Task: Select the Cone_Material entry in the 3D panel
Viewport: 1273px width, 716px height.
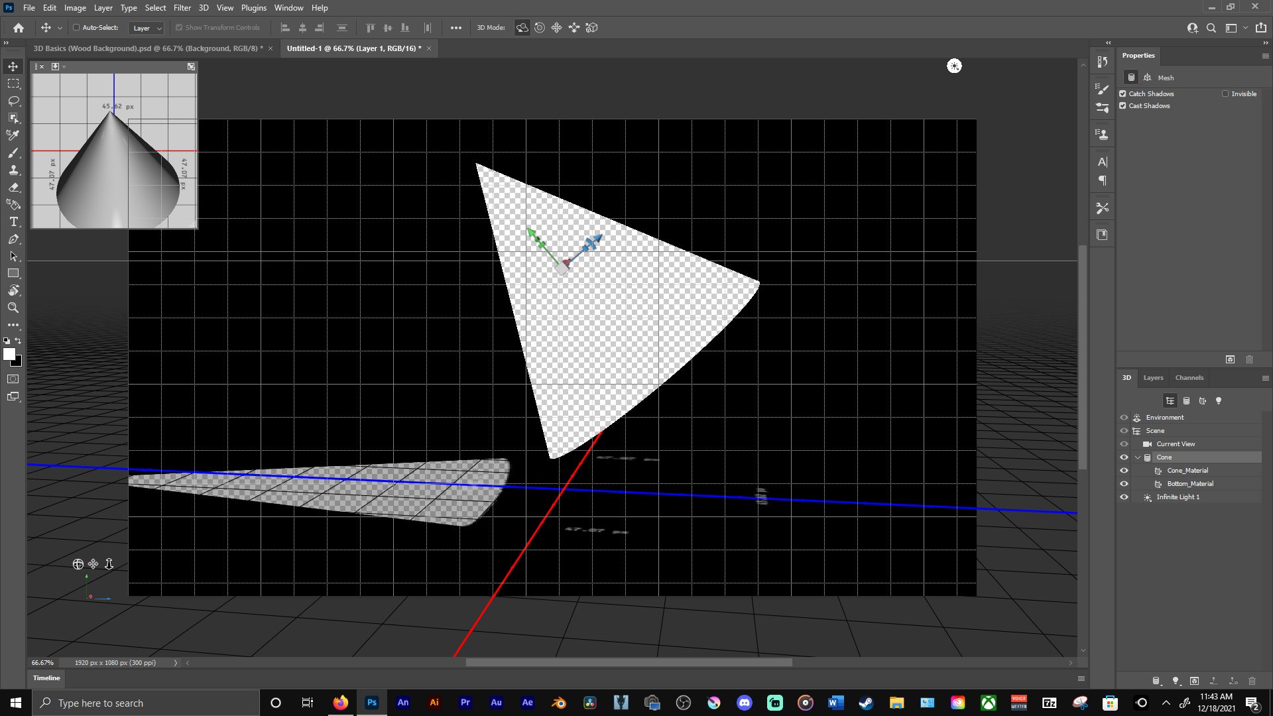Action: pos(1187,470)
